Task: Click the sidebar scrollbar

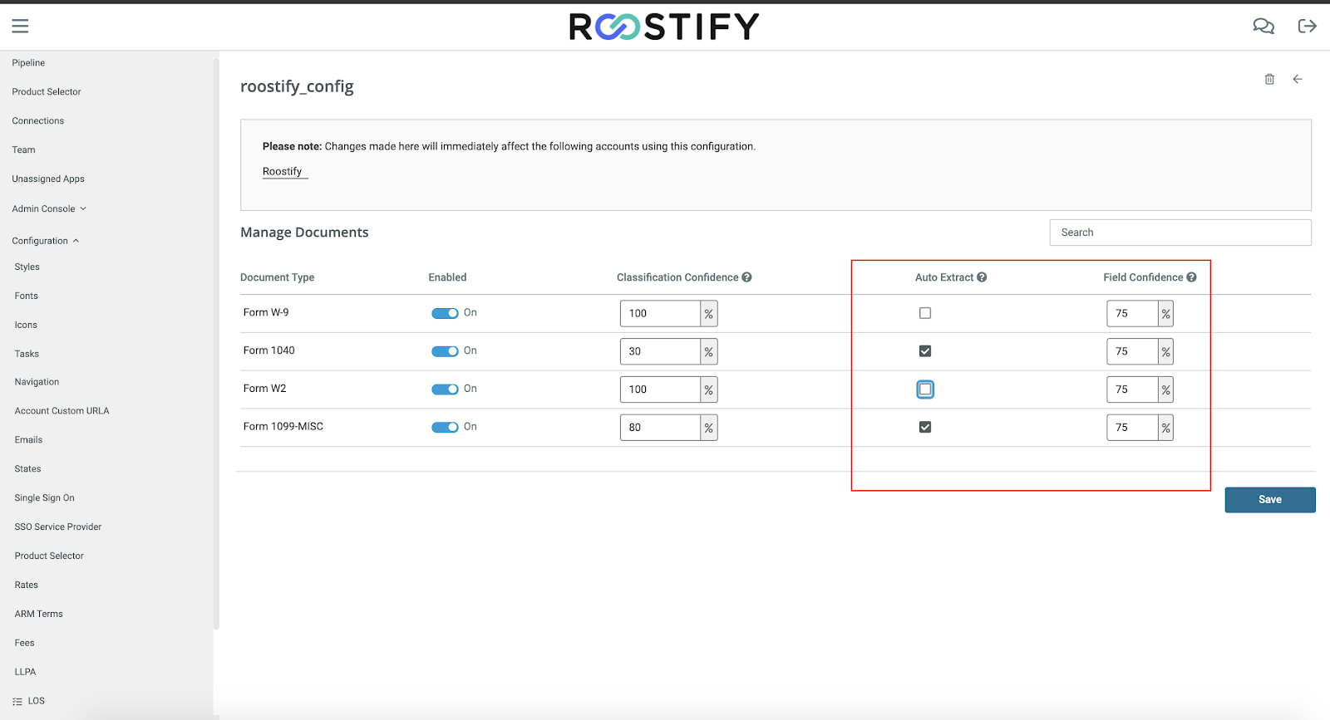Action: 216,345
